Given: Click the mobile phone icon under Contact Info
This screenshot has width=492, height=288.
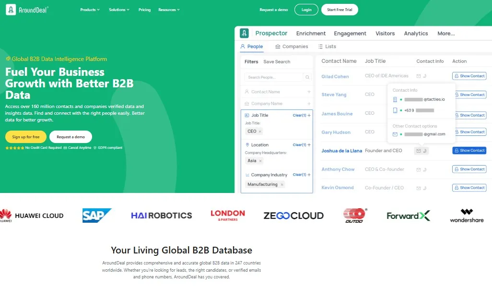Looking at the screenshot, I should pos(394,109).
